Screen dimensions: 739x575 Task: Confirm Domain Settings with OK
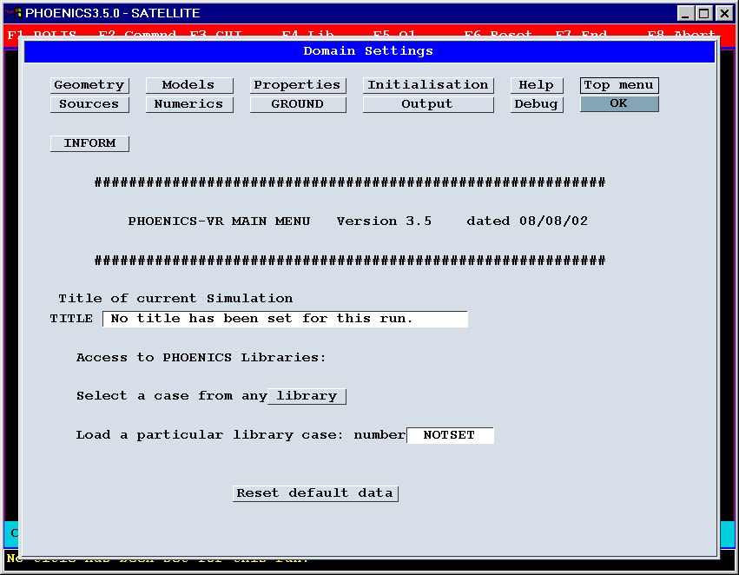[618, 104]
